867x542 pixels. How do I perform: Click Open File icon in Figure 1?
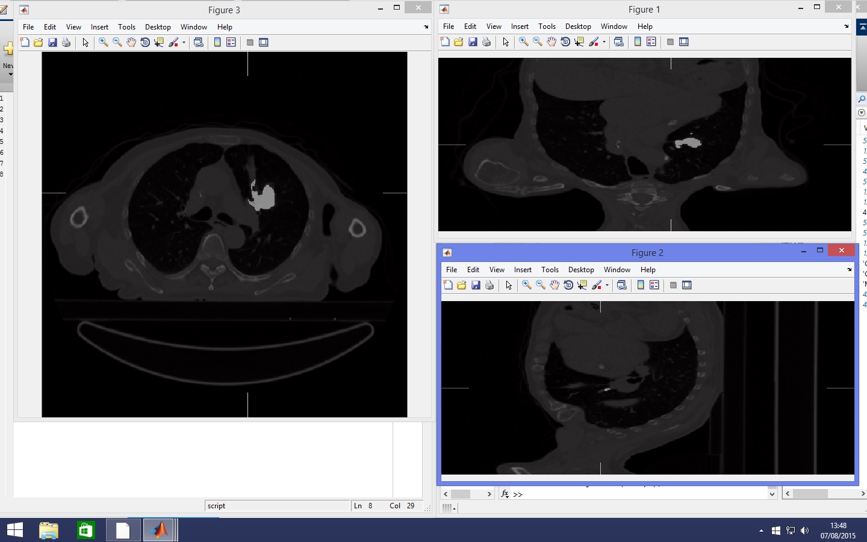tap(459, 42)
